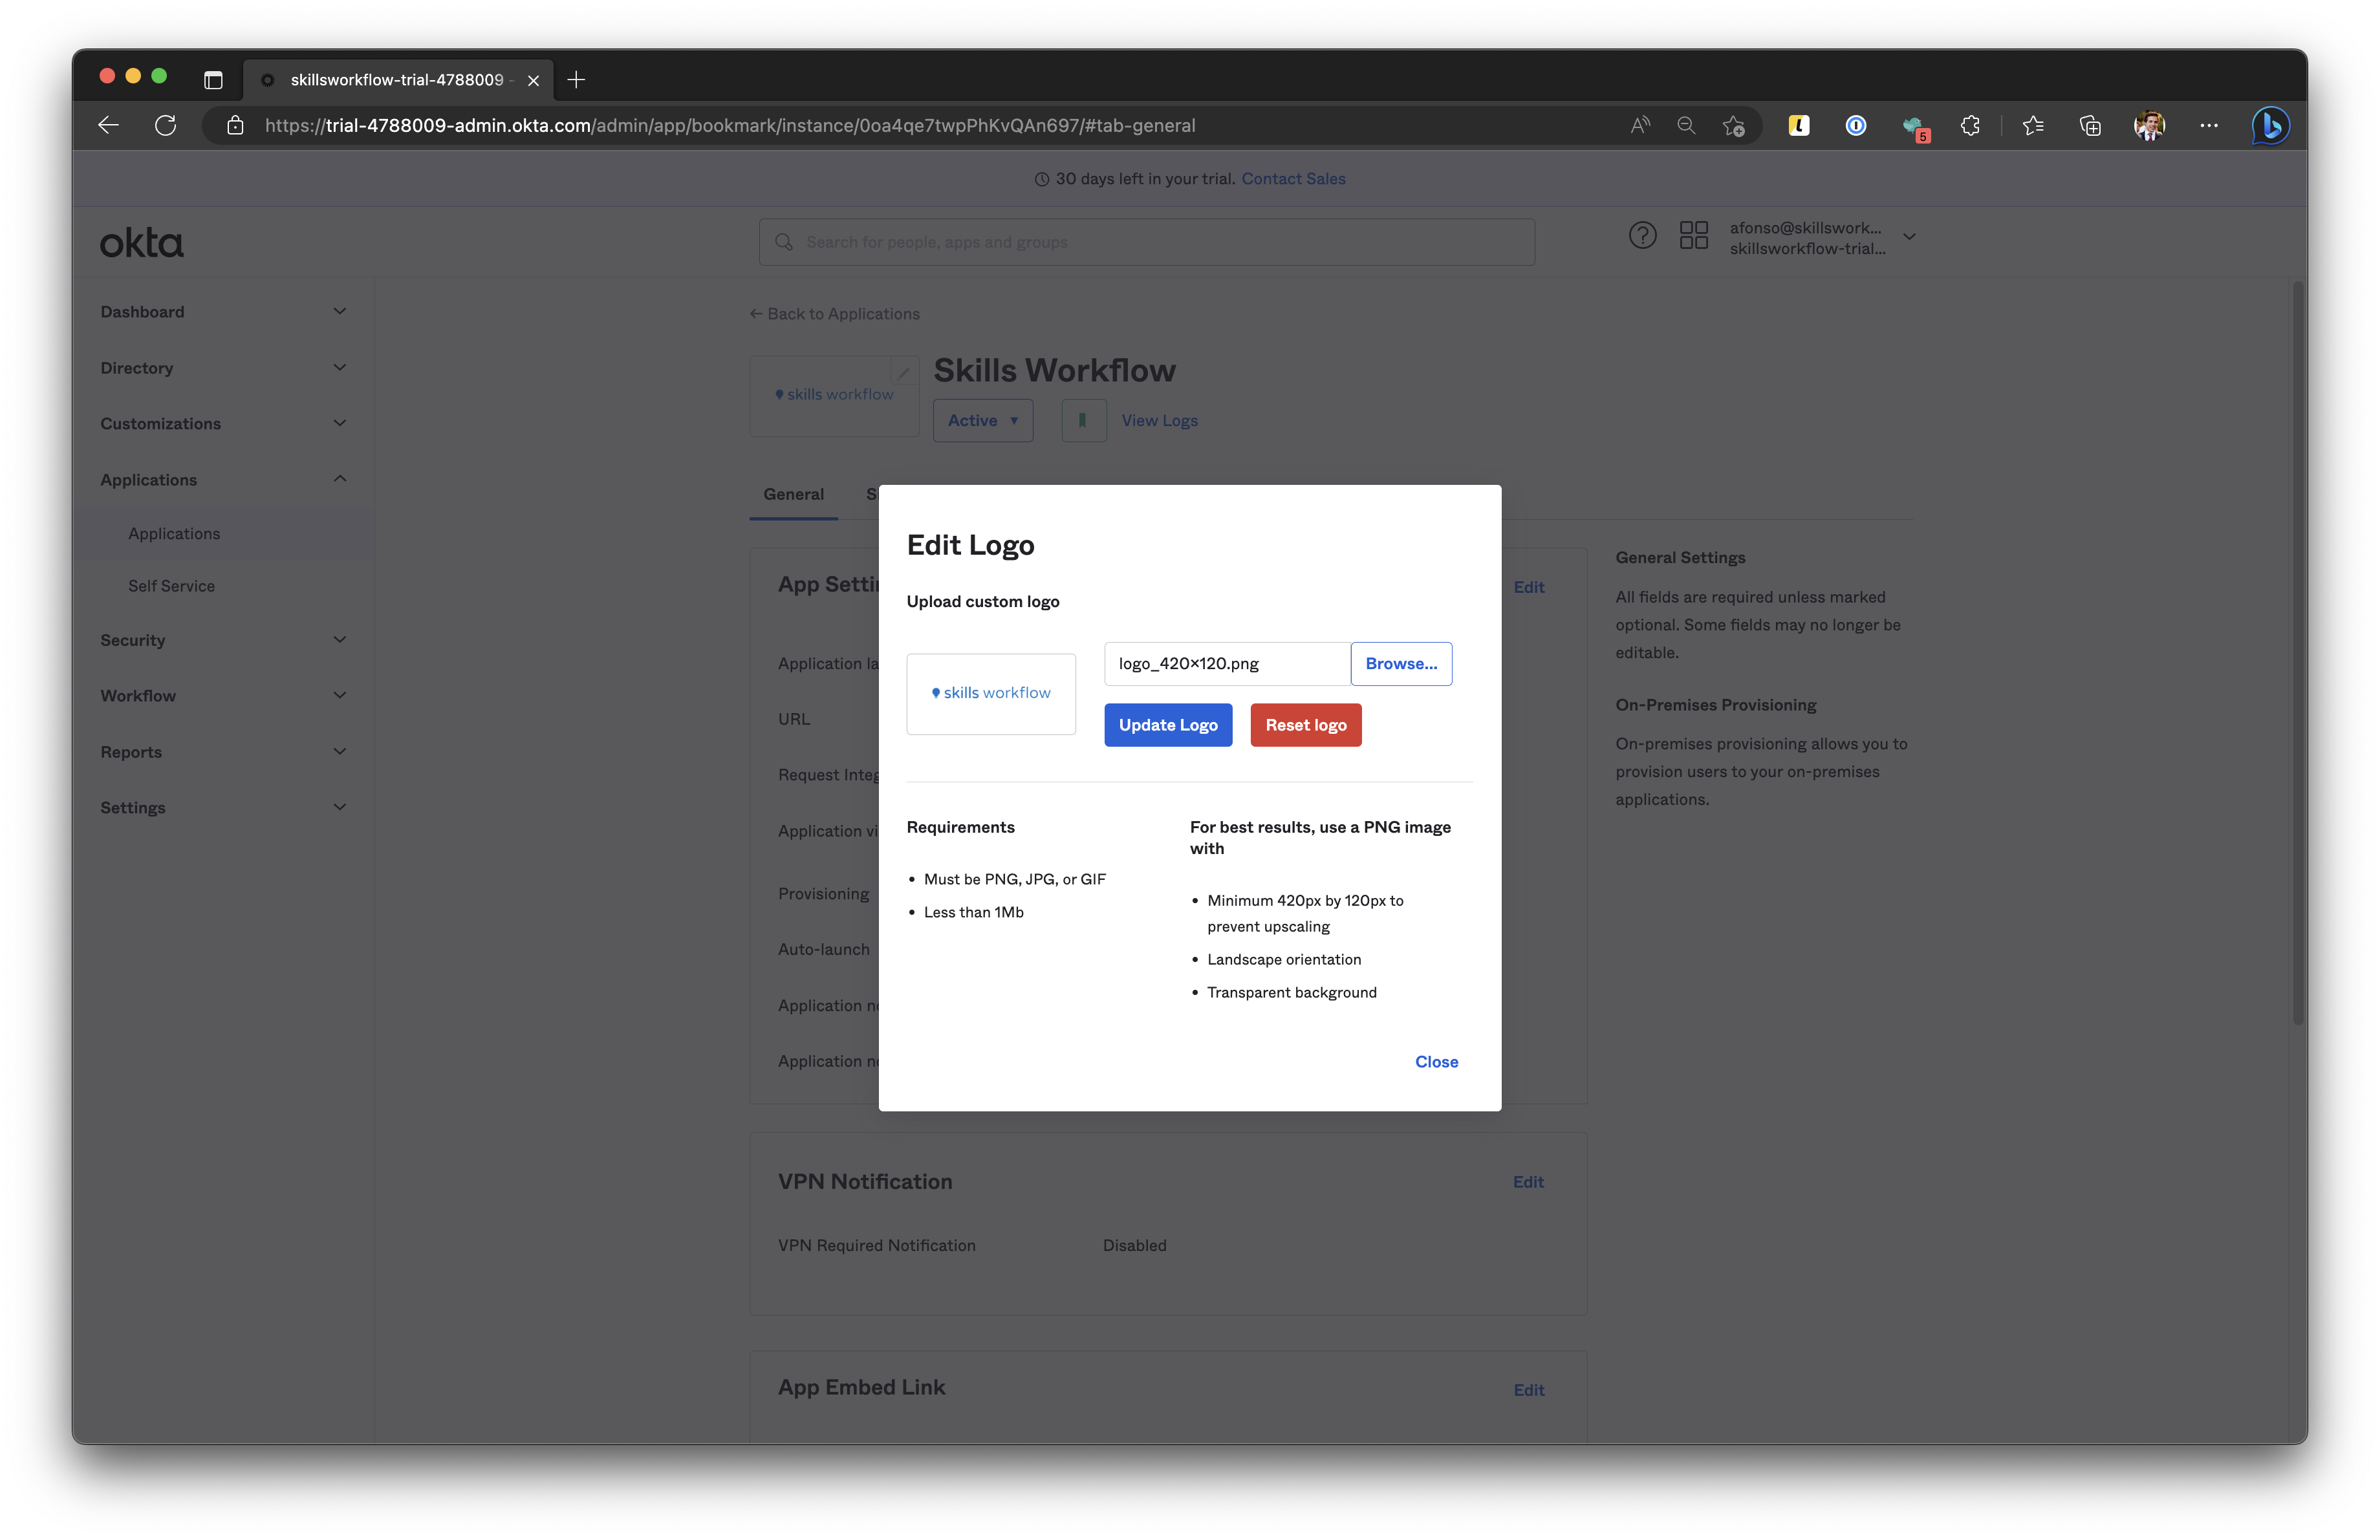Close the skillsworkflow-trial browser tab

point(533,80)
